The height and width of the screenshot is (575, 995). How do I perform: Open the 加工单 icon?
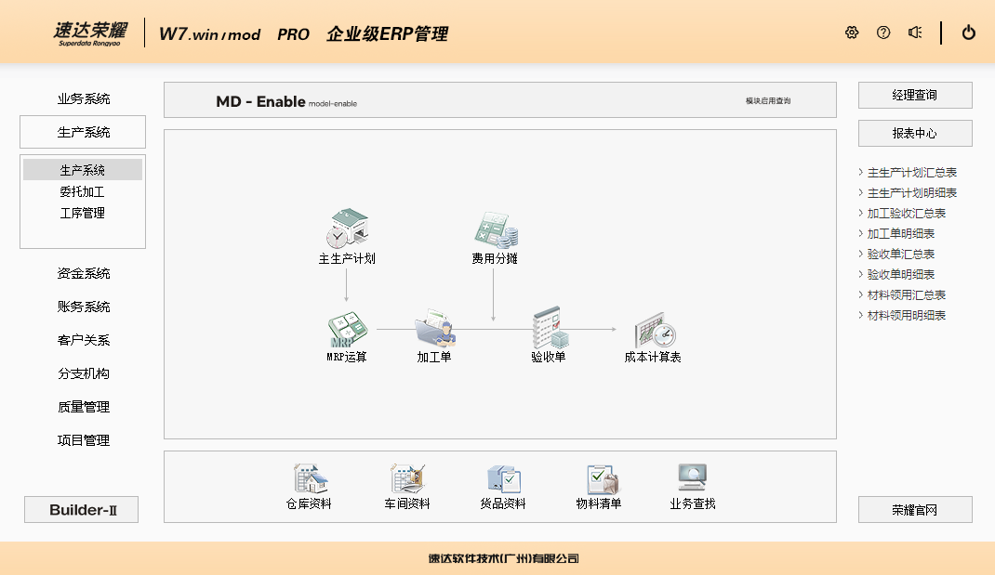[x=434, y=328]
